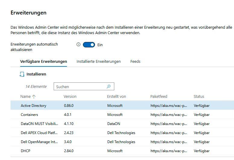The width and height of the screenshot is (234, 160).
Task: Click Microsoft in Containers row
Action: [115, 115]
